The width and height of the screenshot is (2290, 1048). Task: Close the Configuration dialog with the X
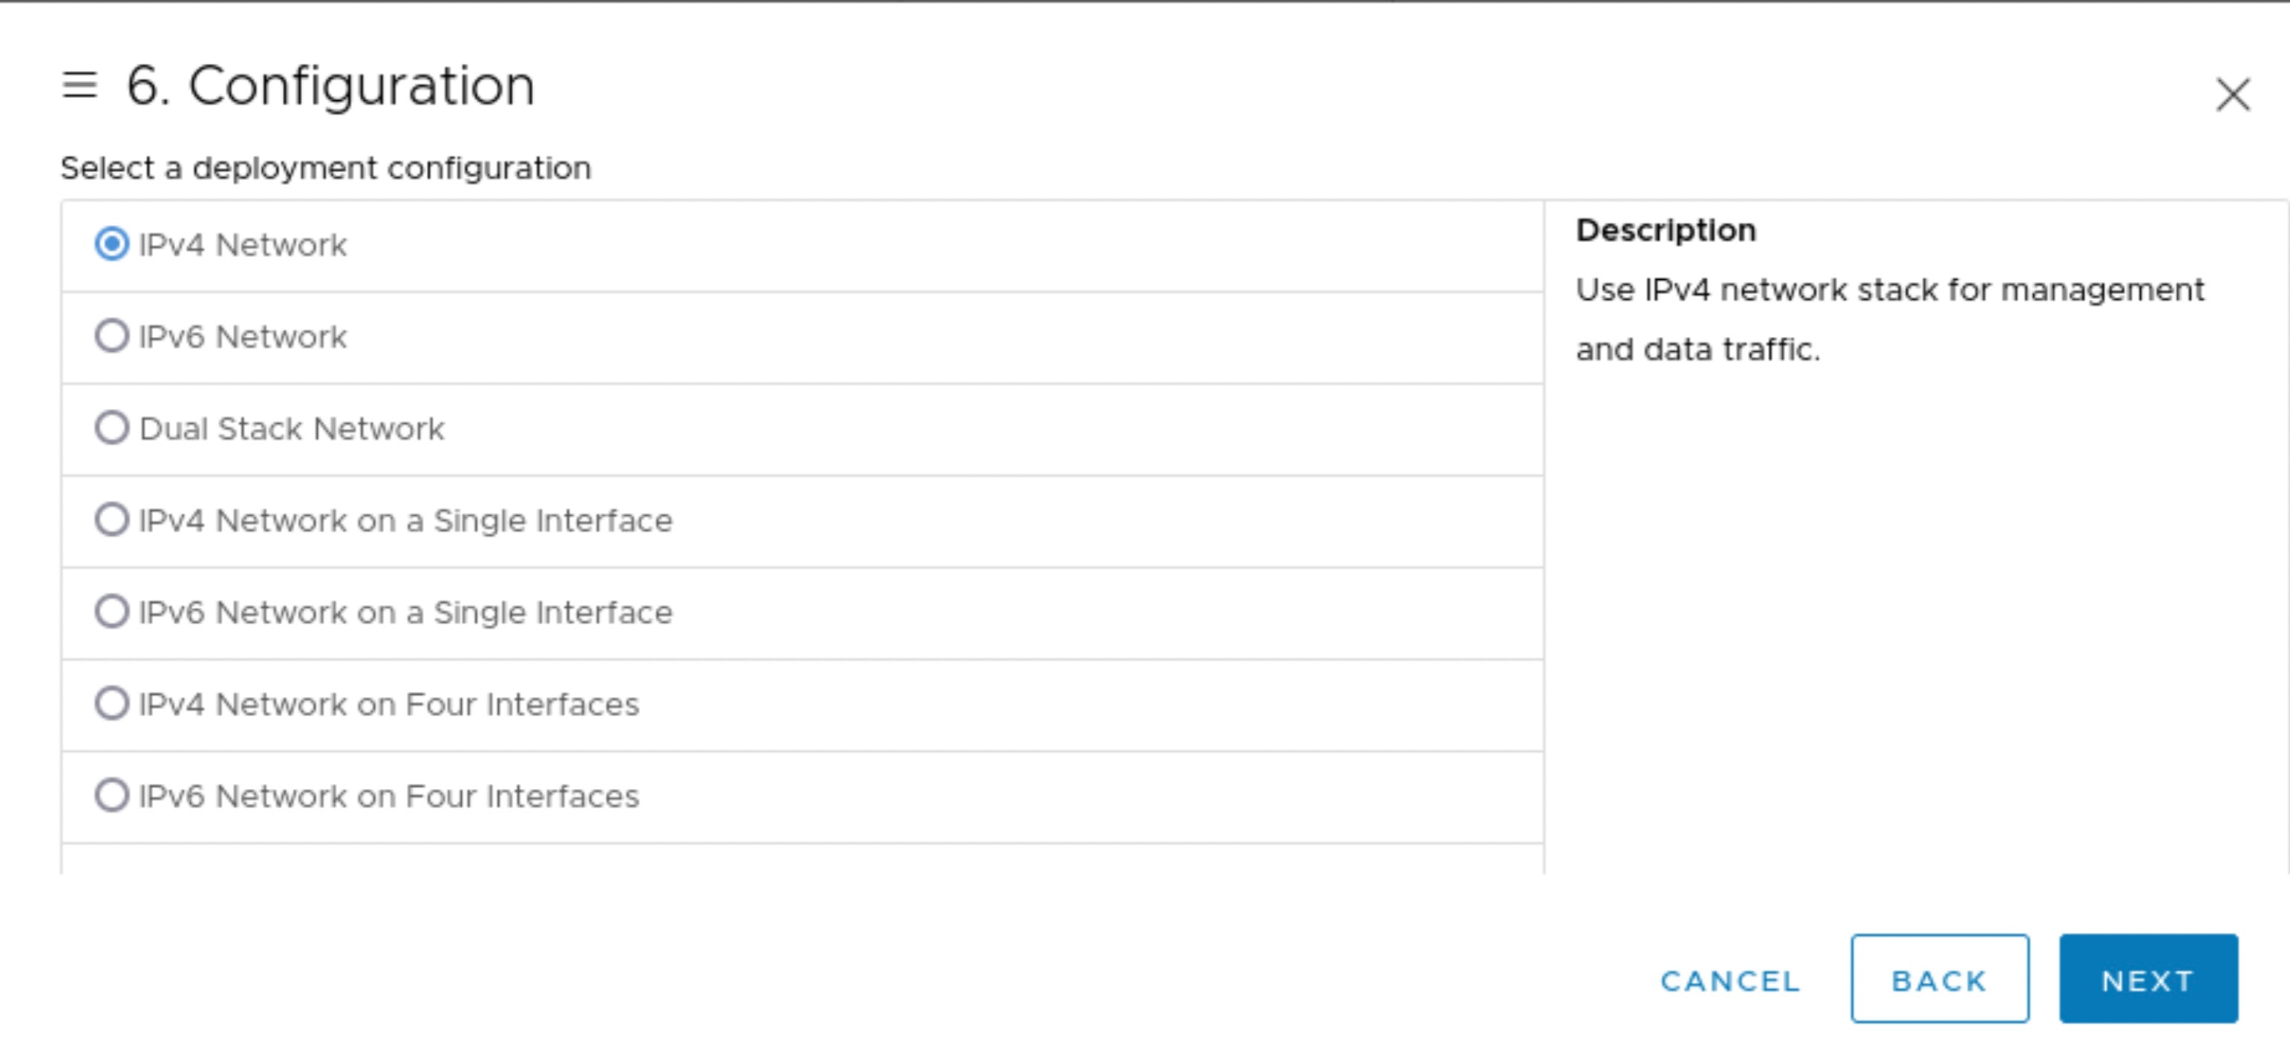pyautogui.click(x=2232, y=95)
